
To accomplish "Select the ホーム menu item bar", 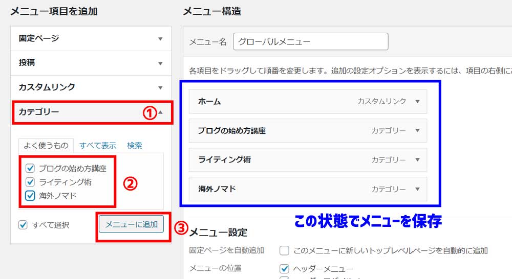I will click(276, 101).
